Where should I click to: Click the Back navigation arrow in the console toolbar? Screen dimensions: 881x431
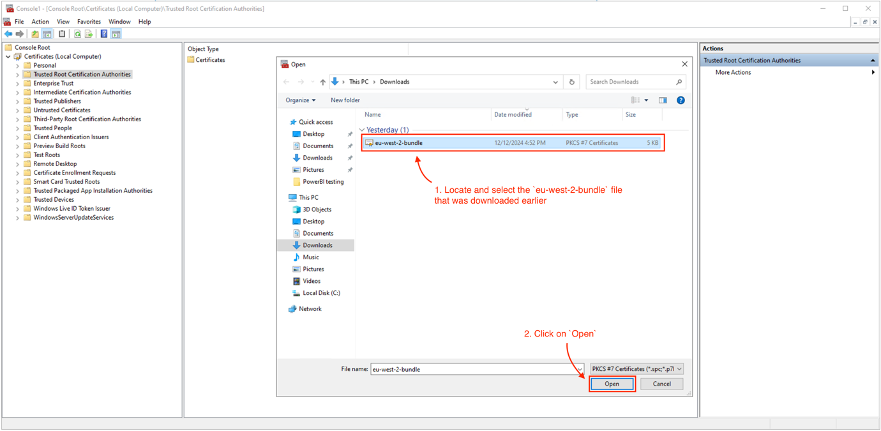[8, 33]
